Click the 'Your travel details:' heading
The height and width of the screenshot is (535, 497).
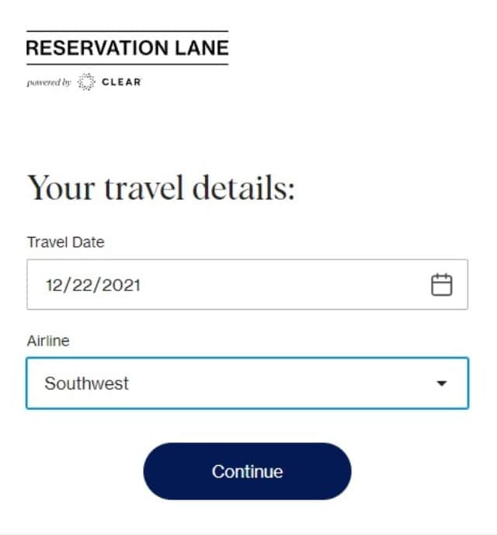coord(161,188)
